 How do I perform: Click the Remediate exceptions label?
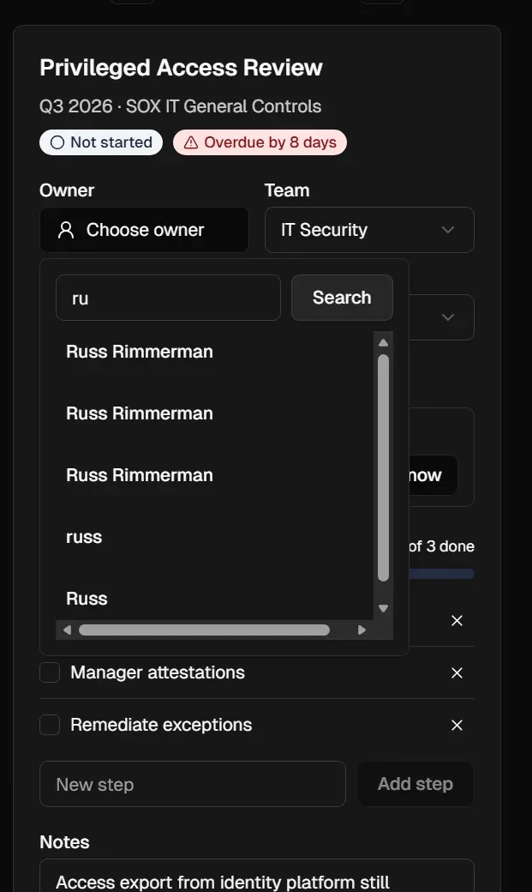click(x=161, y=725)
